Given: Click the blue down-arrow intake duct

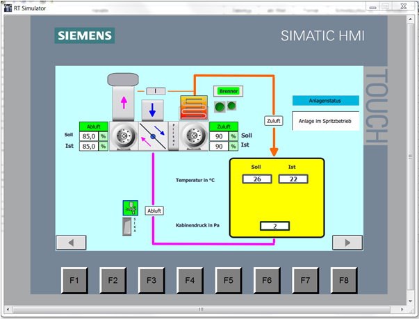Looking at the screenshot, I should [x=153, y=110].
